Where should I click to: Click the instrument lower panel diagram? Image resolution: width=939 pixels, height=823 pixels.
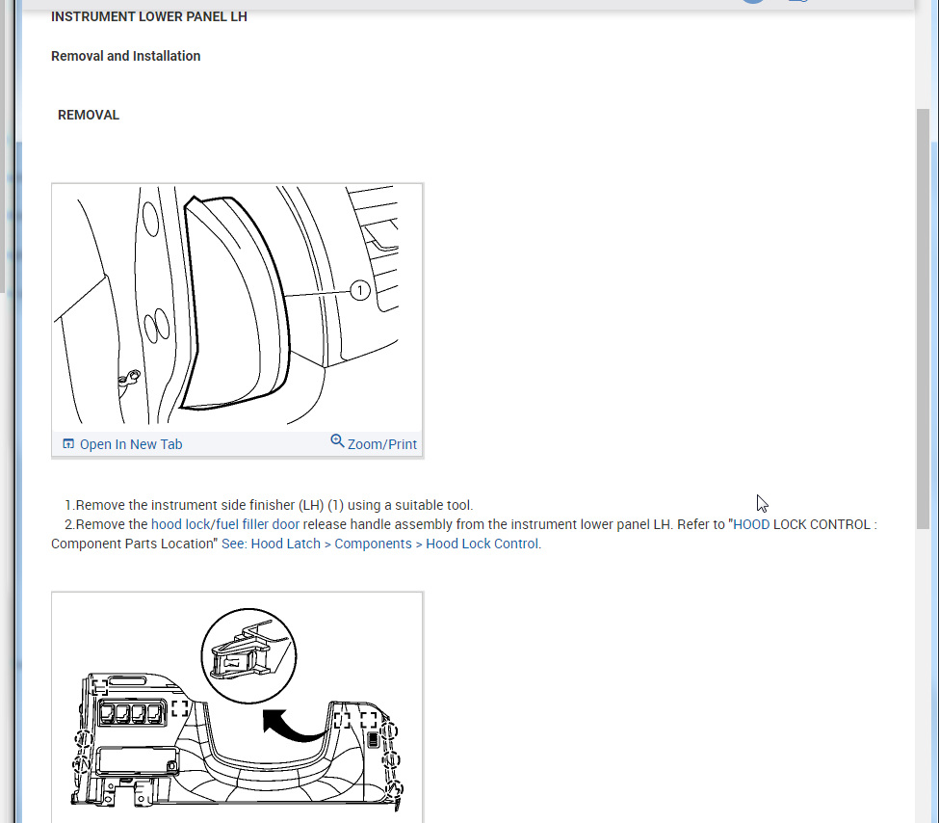[237, 708]
